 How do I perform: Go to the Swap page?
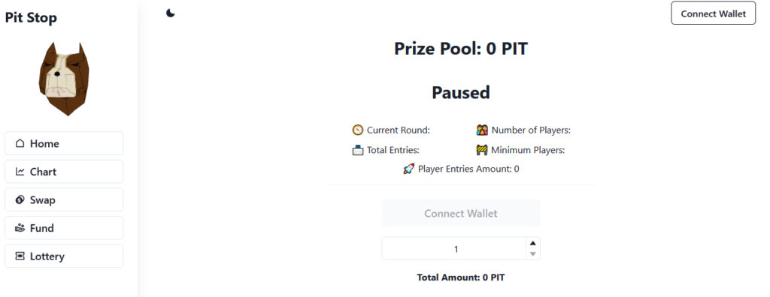(64, 200)
